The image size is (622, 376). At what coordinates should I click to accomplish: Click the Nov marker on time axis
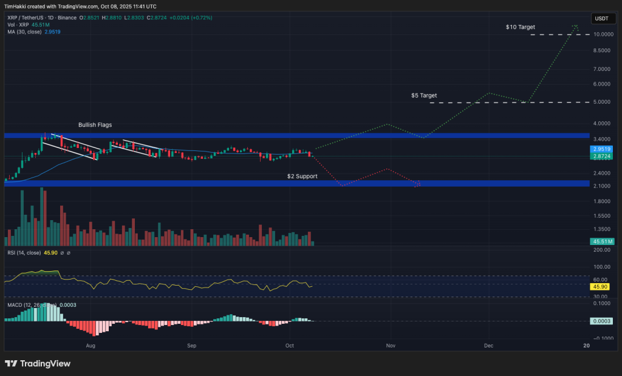(390, 345)
